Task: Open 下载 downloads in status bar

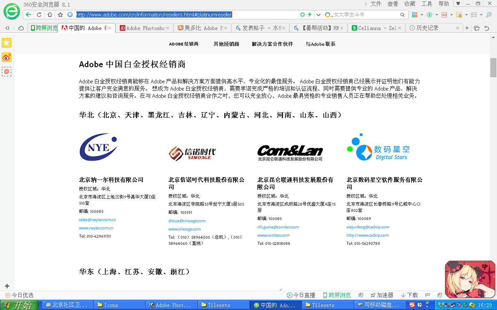Action: pos(409,295)
